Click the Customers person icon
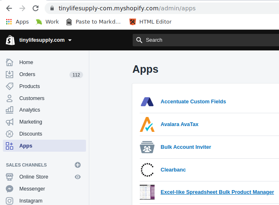Screen dimensions: 279x205 click(x=10, y=98)
